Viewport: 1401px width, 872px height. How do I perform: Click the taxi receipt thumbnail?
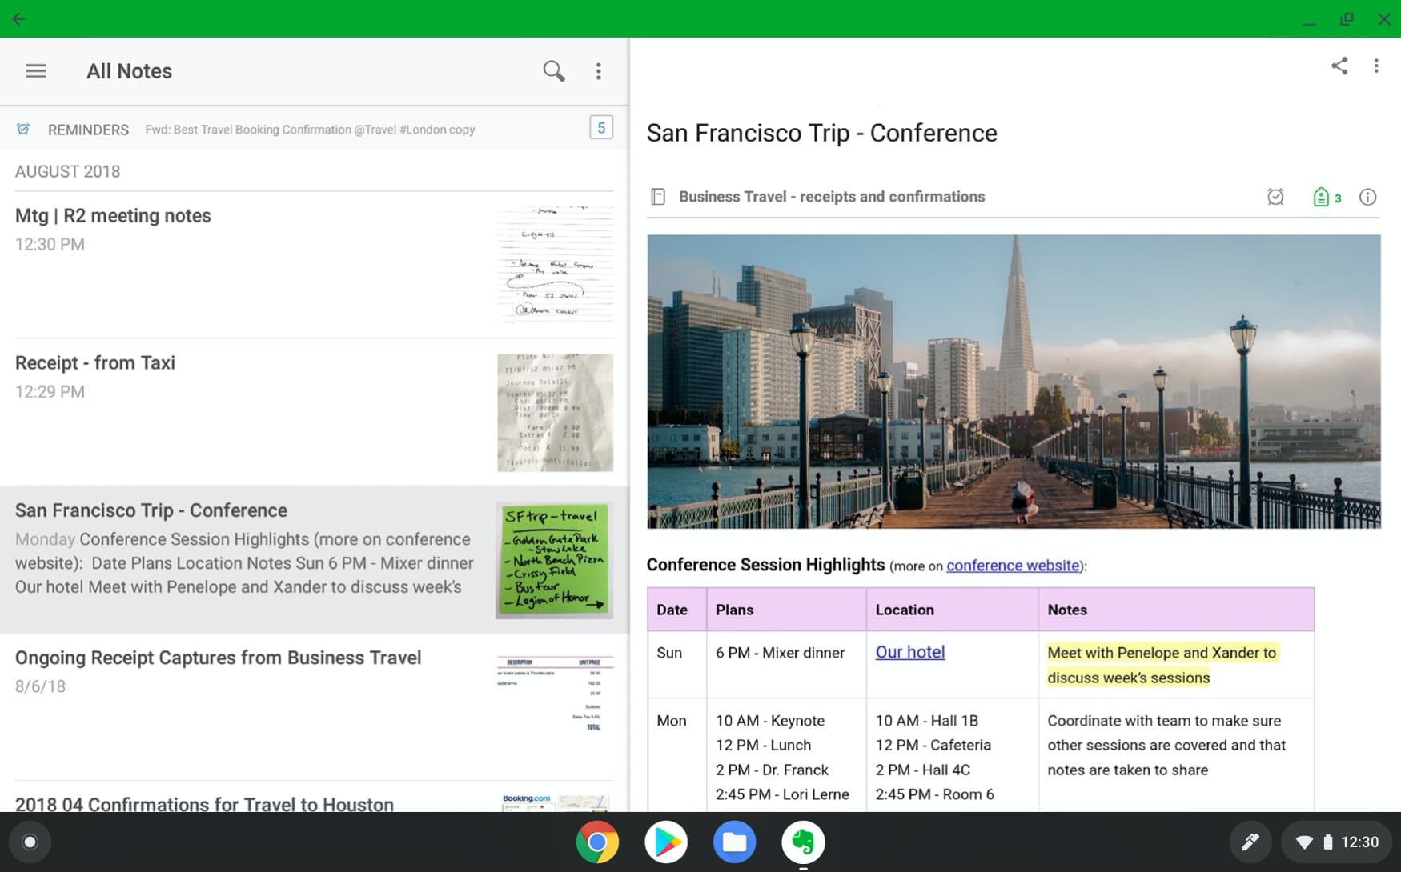(x=555, y=412)
